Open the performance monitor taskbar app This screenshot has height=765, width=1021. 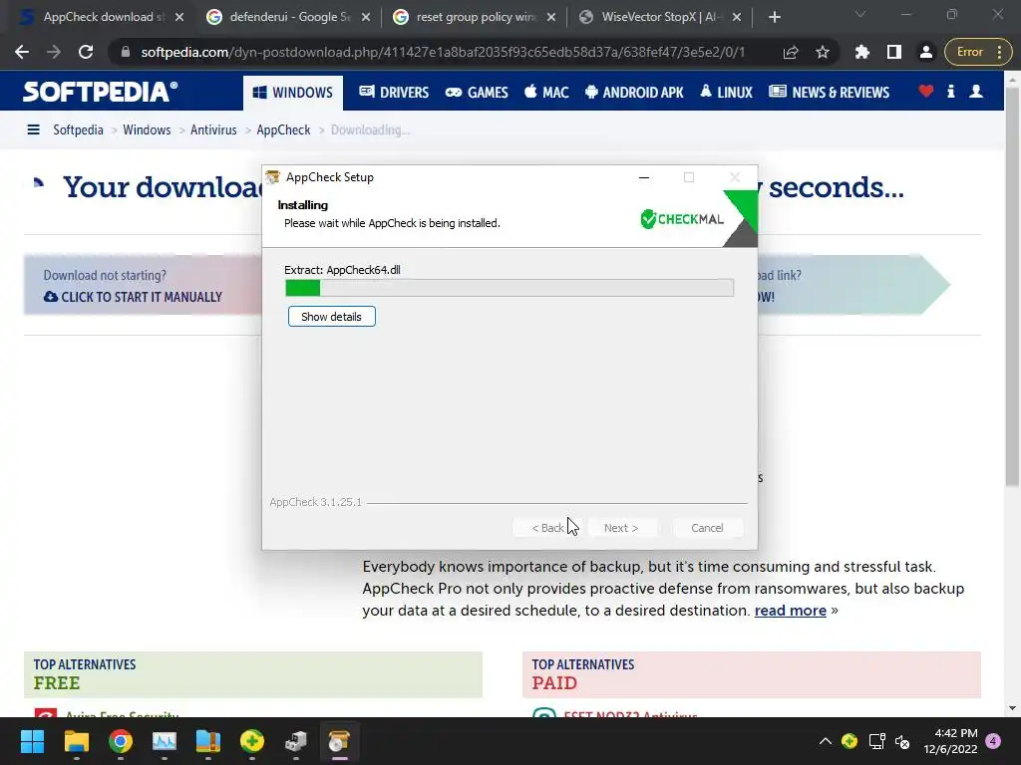[165, 741]
